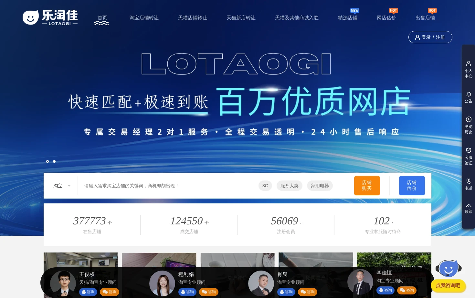Select the 家用电器 keyword tag

point(320,186)
